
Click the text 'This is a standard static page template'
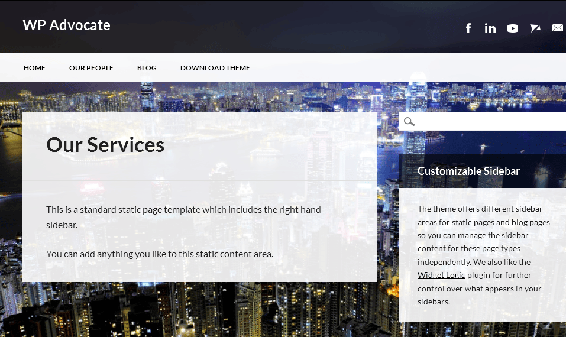(x=123, y=210)
